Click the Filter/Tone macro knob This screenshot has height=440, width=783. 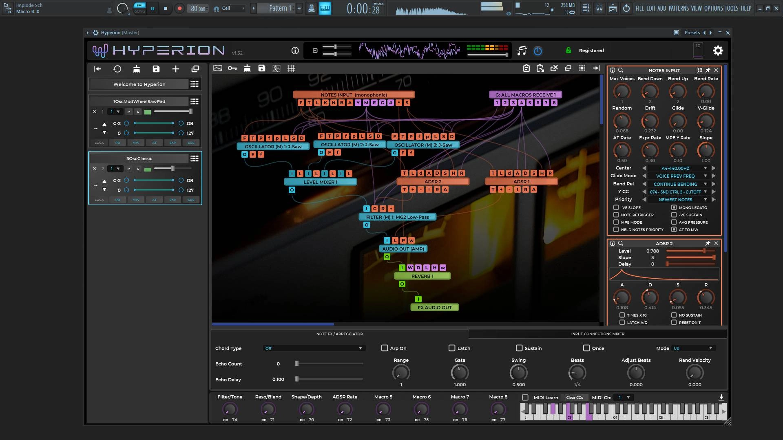coord(230,409)
